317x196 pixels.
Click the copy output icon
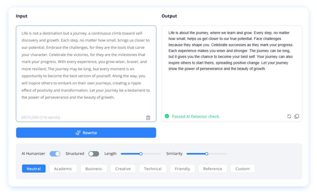(297, 116)
